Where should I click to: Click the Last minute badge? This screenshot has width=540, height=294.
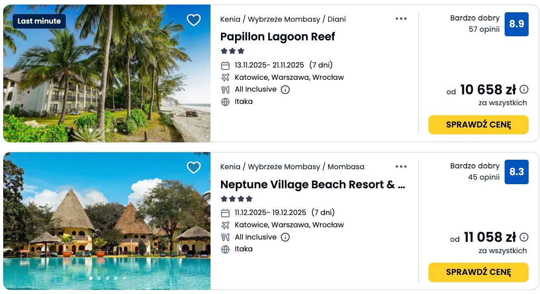point(39,21)
